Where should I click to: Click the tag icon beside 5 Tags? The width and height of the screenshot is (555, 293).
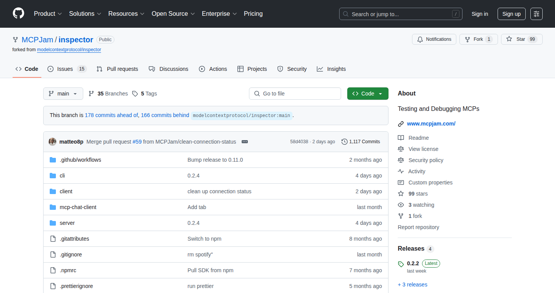tap(135, 94)
